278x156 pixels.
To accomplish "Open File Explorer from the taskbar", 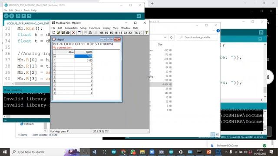I will [x=142, y=152].
